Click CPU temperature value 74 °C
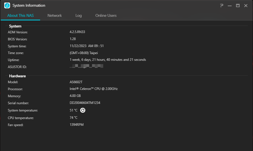Image resolution: width=253 pixels, height=151 pixels. pos(73,117)
